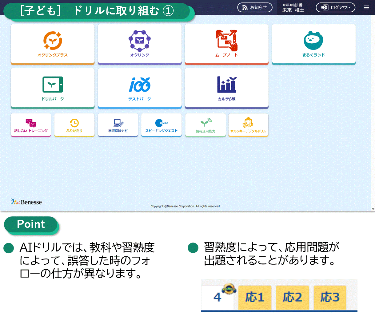Open ふりかえり tile

tap(74, 125)
